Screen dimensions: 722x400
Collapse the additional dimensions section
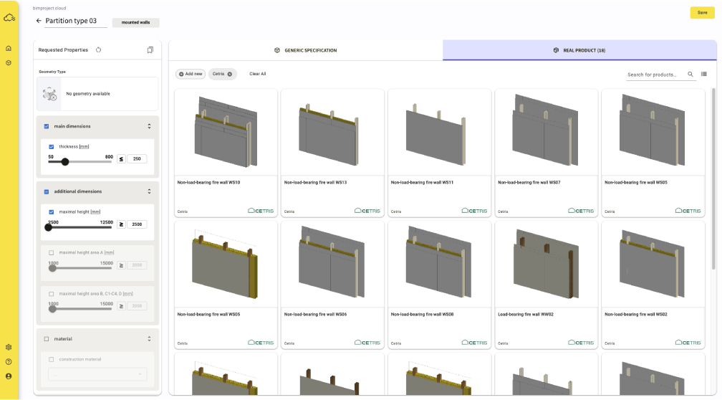149,191
